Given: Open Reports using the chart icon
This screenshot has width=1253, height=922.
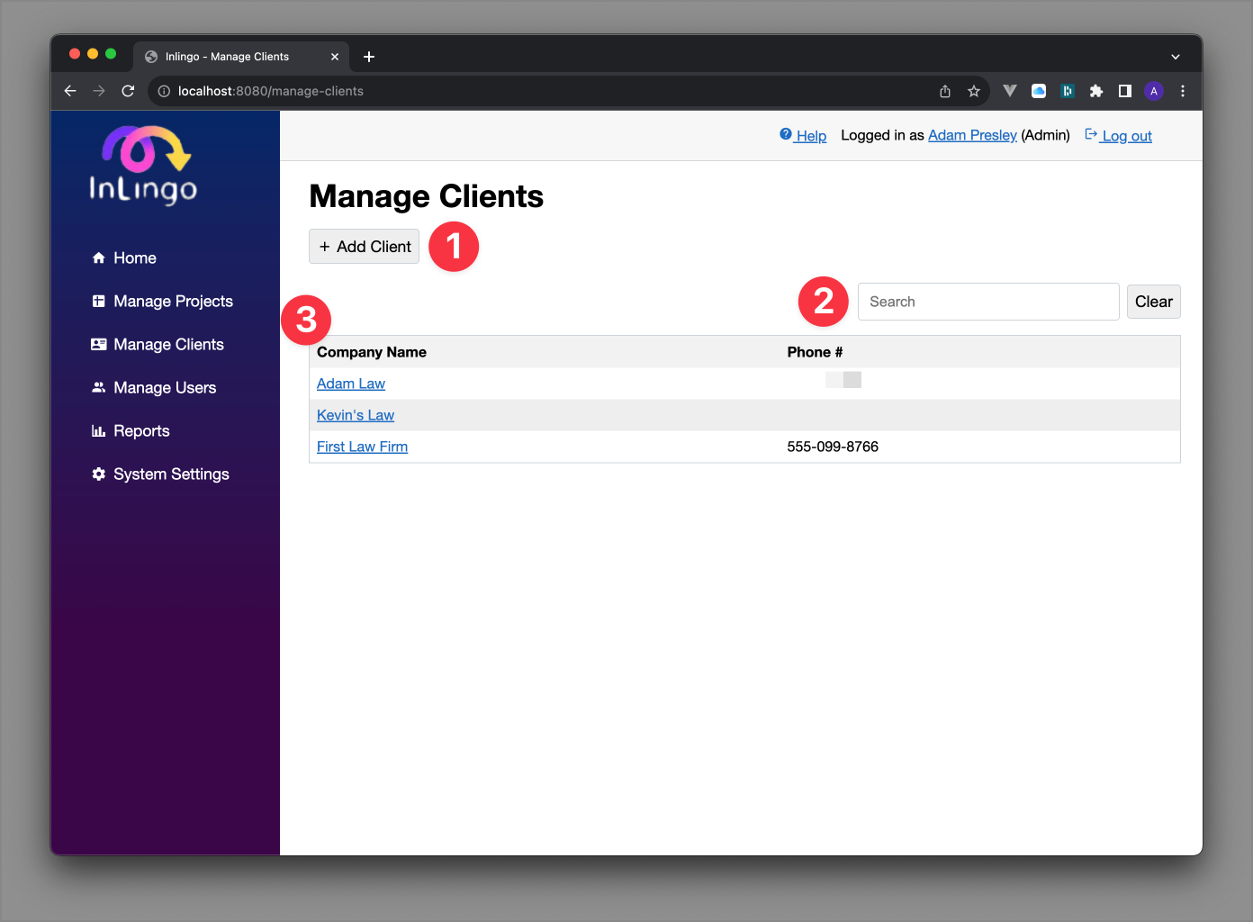Looking at the screenshot, I should 99,430.
